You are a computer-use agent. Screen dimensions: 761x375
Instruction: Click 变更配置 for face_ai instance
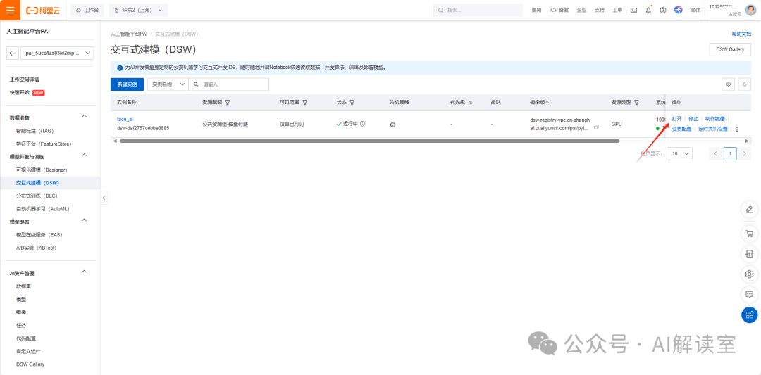[x=681, y=129]
